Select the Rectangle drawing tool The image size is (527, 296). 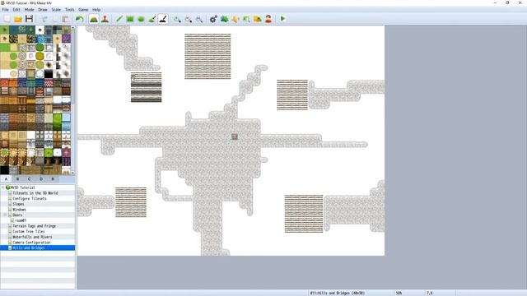[130, 19]
